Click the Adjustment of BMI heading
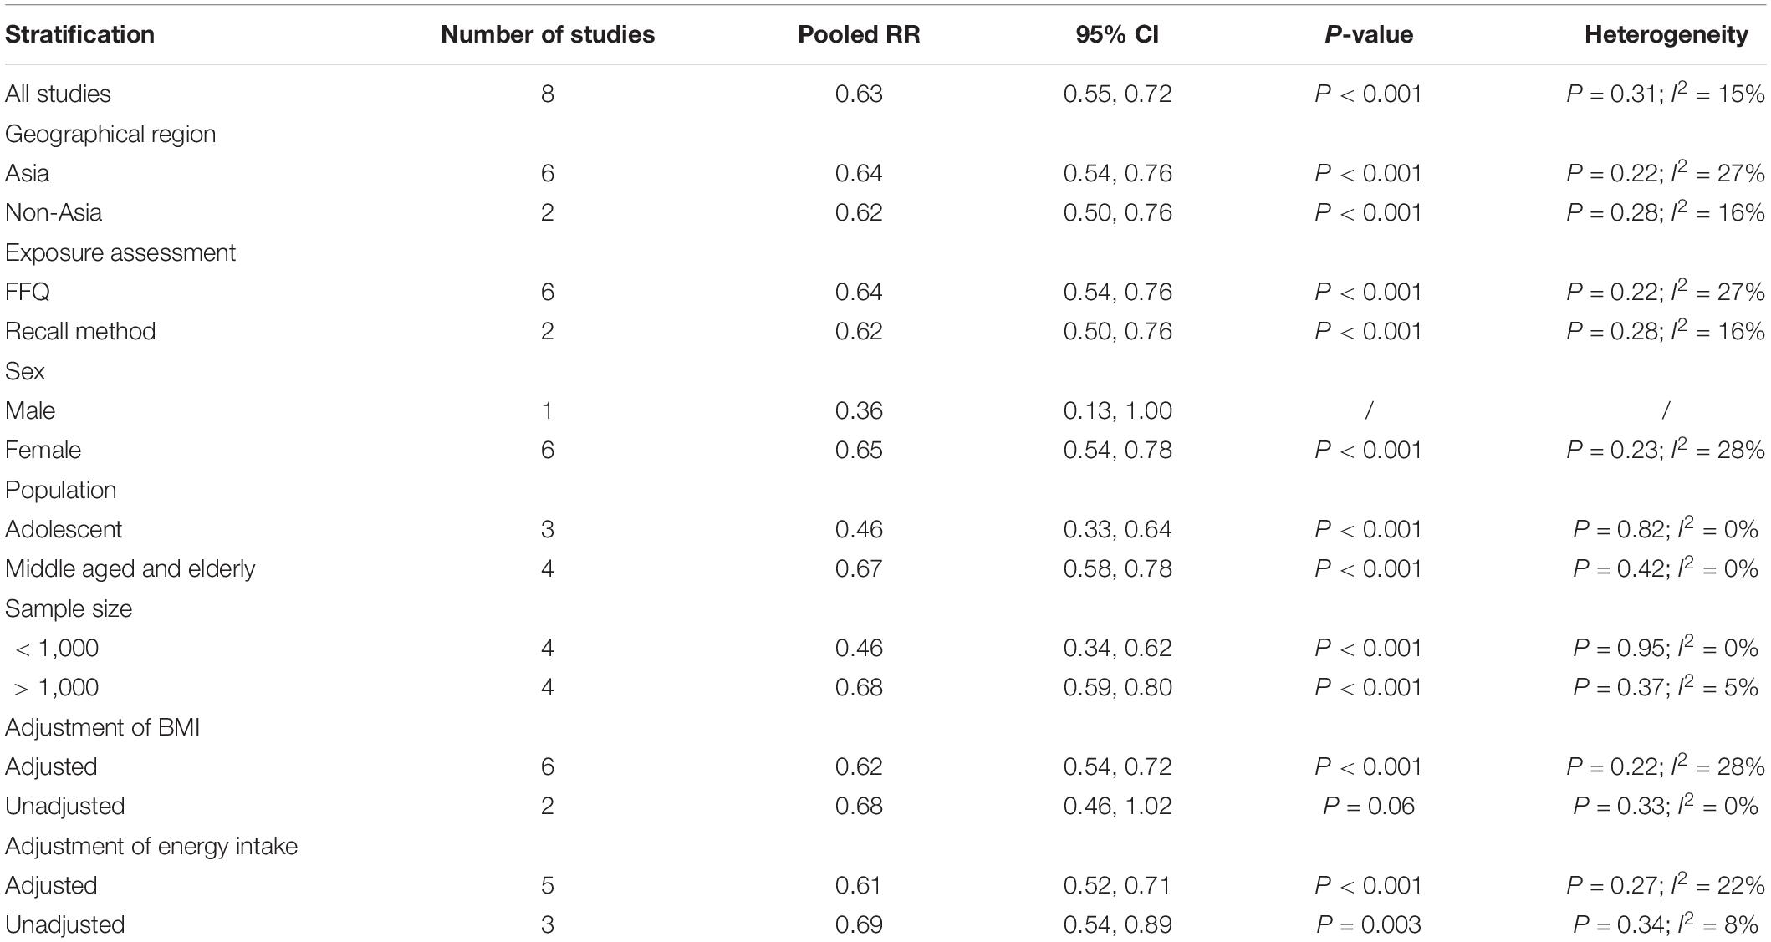 coord(103,727)
